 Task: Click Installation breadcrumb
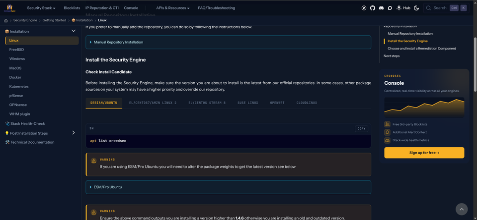click(82, 20)
